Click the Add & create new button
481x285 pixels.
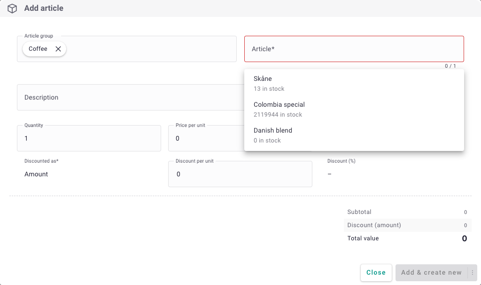[431, 273]
